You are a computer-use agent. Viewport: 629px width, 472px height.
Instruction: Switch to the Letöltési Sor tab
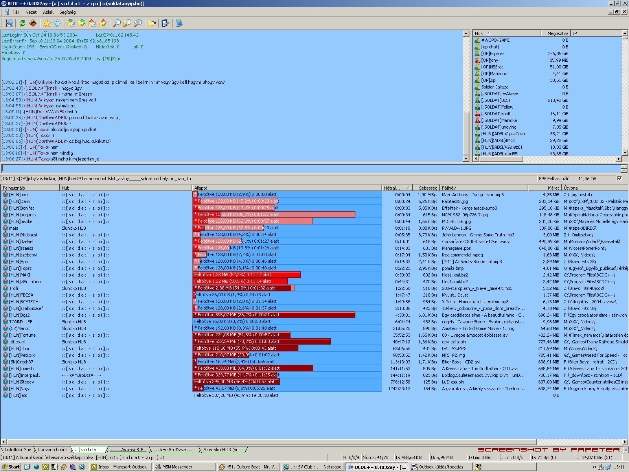point(18,450)
